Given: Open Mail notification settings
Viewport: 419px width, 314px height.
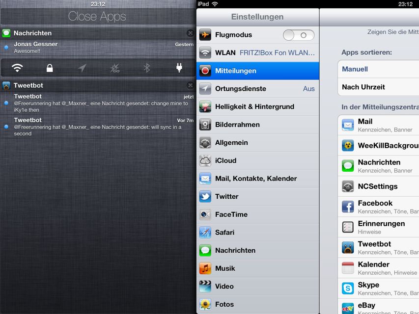Looking at the screenshot, I should [x=378, y=125].
